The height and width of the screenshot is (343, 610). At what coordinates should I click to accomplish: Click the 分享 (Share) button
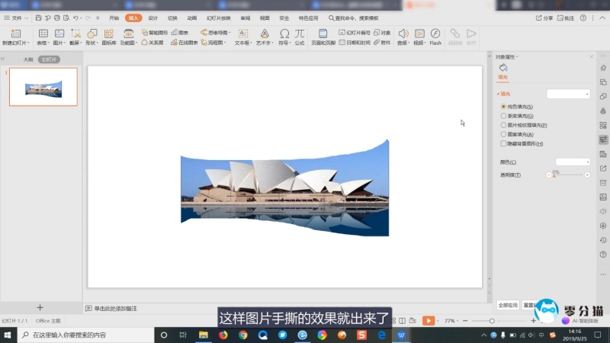tap(544, 18)
